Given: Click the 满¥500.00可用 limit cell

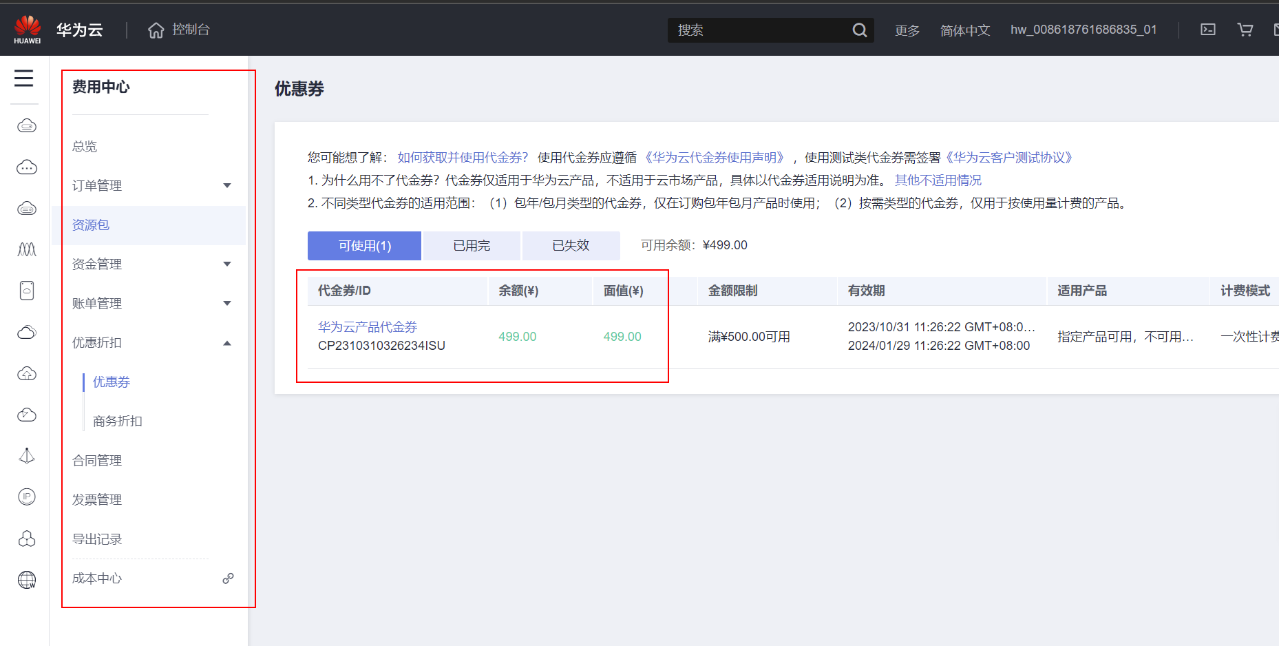Looking at the screenshot, I should point(749,337).
